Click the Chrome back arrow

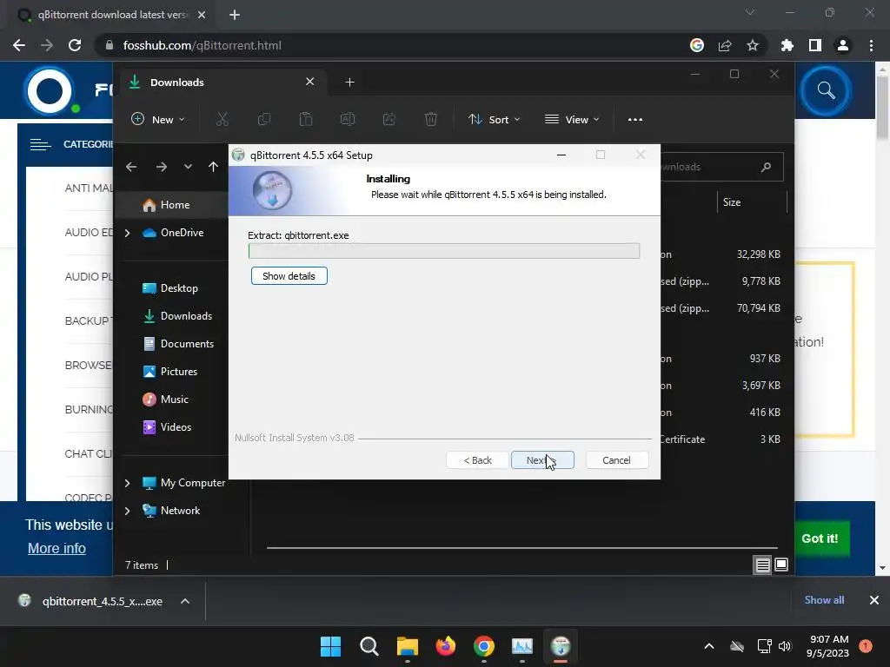[19, 45]
